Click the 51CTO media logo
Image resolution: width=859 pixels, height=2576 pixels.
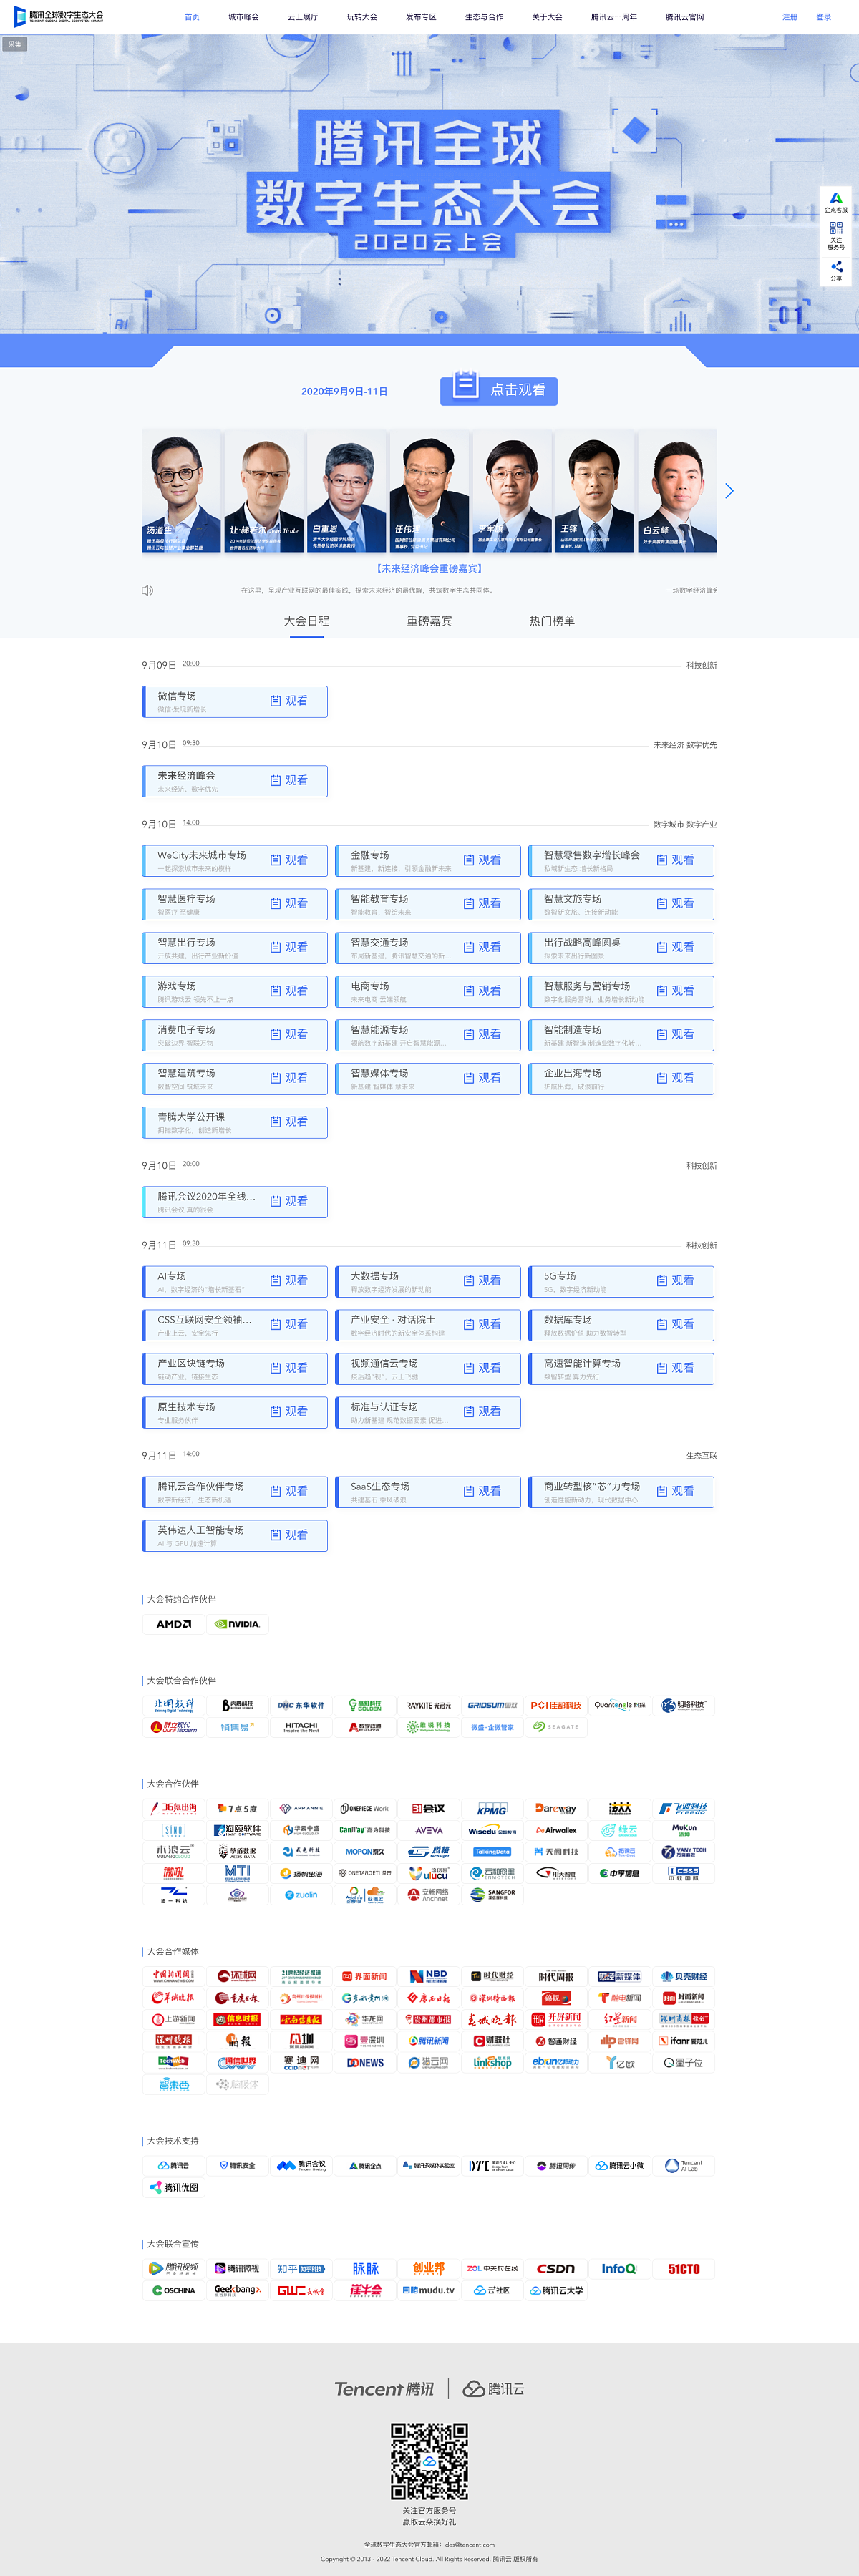pyautogui.click(x=684, y=2269)
